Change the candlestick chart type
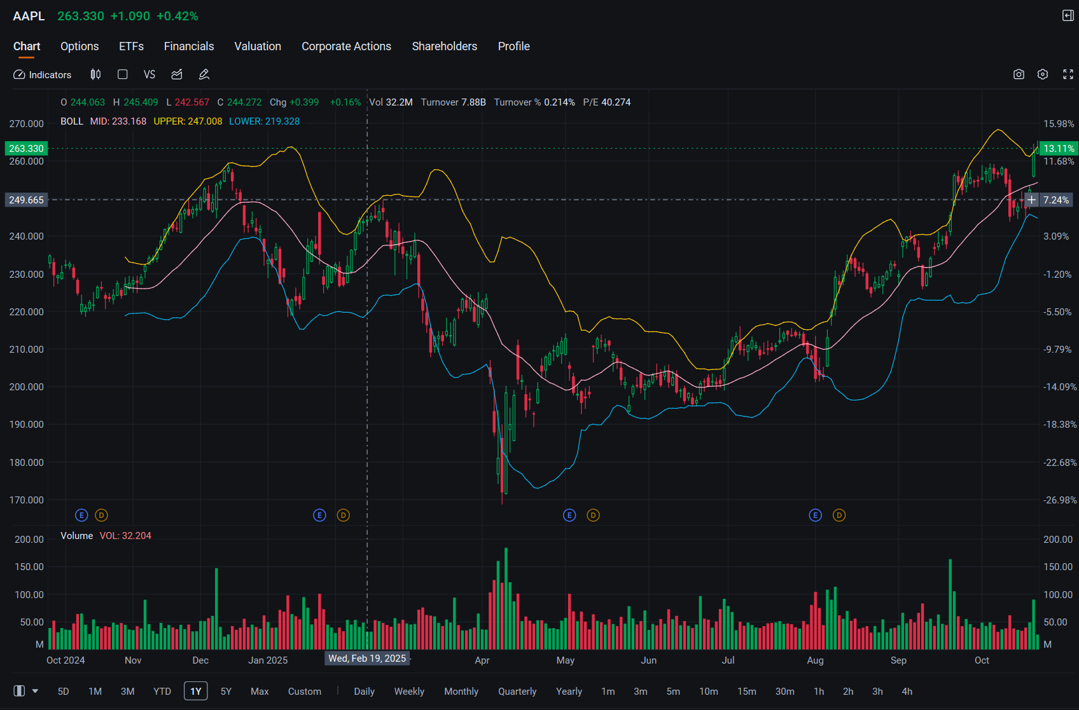This screenshot has width=1079, height=710. pyautogui.click(x=95, y=74)
